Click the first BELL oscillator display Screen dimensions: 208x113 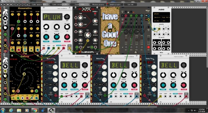[70, 65]
